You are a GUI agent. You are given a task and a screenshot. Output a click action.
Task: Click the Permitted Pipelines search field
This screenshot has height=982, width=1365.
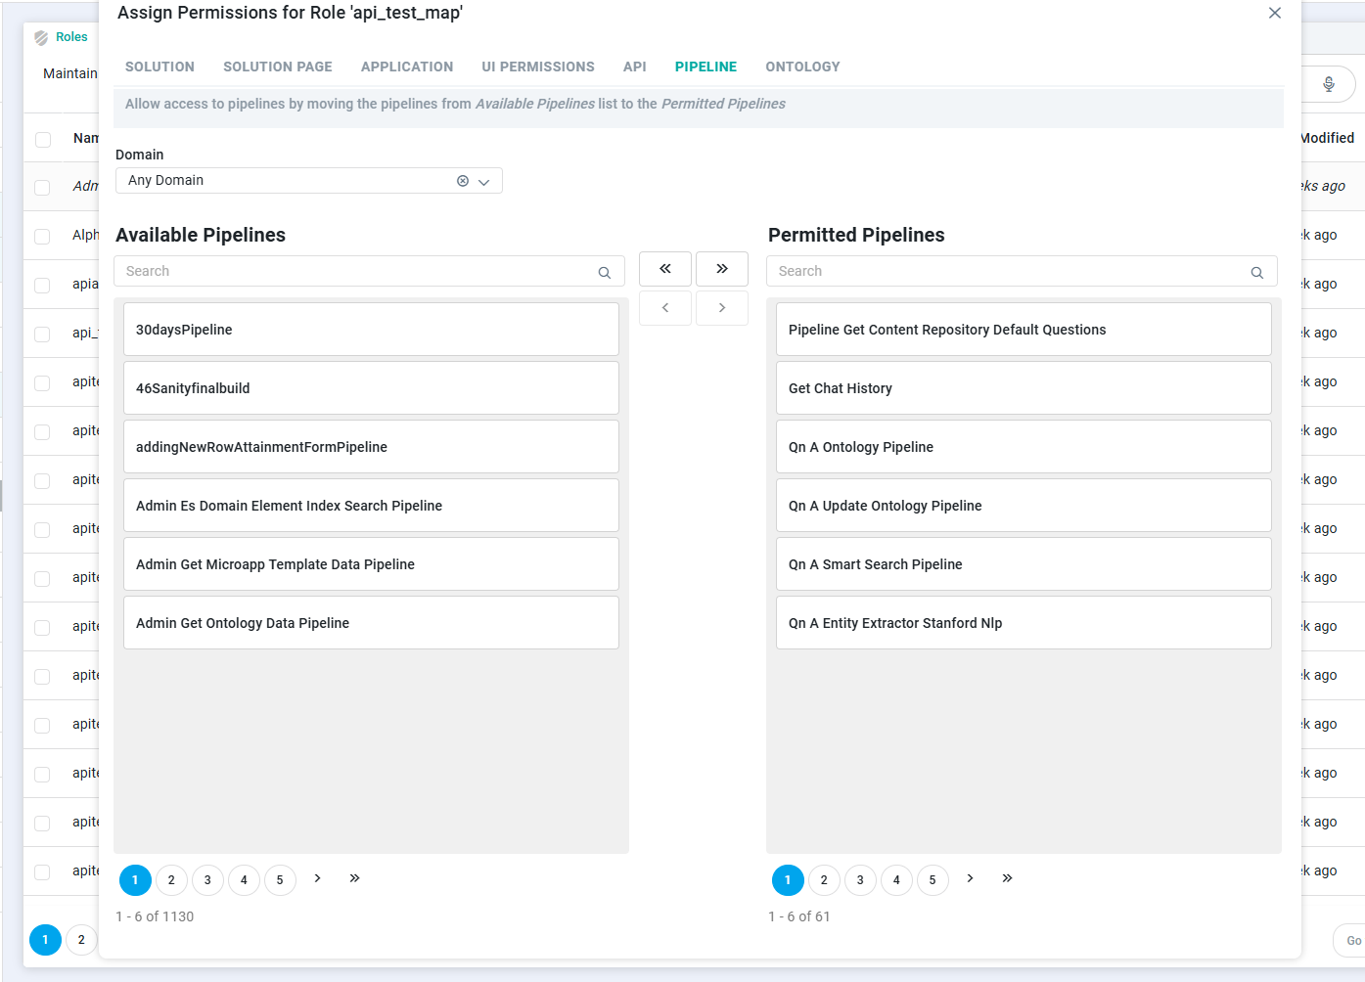click(1022, 271)
